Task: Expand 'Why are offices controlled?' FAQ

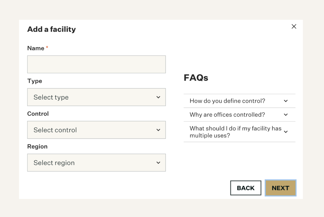Action: point(239,115)
